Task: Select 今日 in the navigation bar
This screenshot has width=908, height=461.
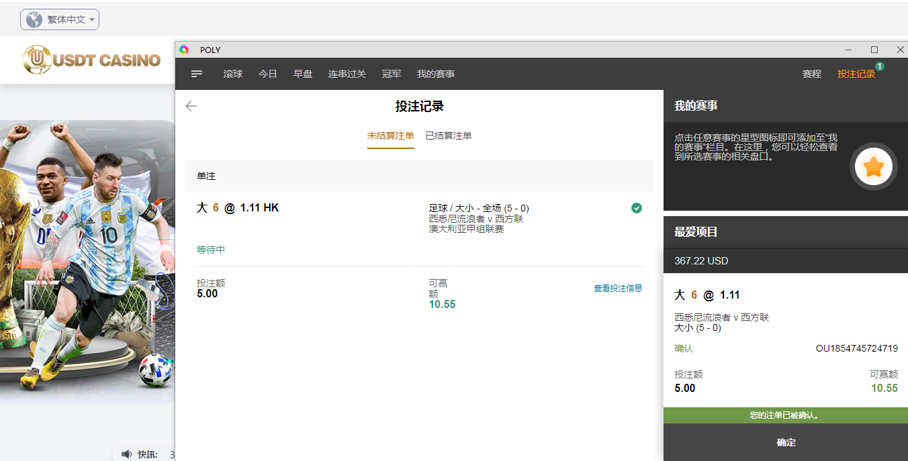Action: tap(268, 74)
